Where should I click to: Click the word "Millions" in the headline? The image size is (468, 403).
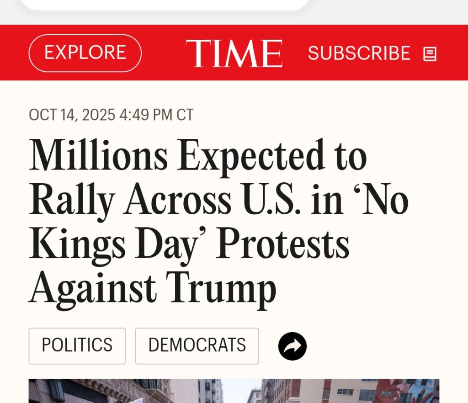tap(98, 155)
